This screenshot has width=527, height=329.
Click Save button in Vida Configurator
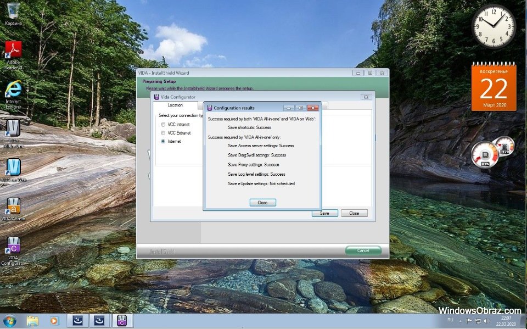pos(324,213)
